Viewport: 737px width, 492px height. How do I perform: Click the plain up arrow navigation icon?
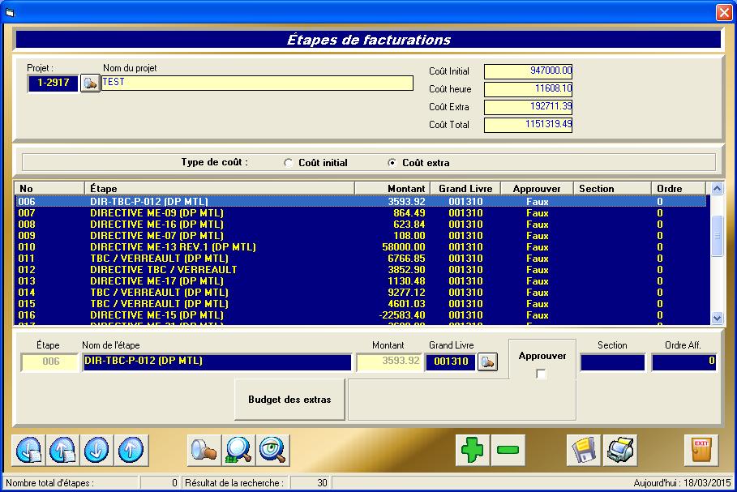click(x=130, y=450)
